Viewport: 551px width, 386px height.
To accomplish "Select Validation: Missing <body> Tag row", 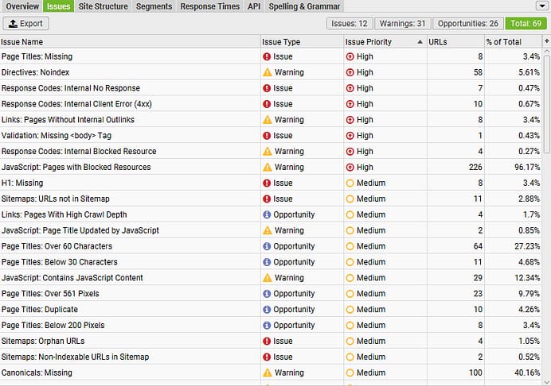I will click(x=271, y=135).
